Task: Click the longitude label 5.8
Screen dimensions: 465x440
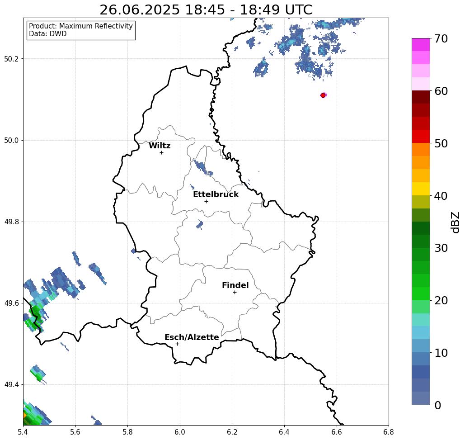Action: (127, 432)
